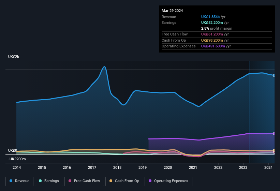The width and height of the screenshot is (280, 191).
Task: Click the Operating Expenses endpoint marker
Action: pos(274,133)
